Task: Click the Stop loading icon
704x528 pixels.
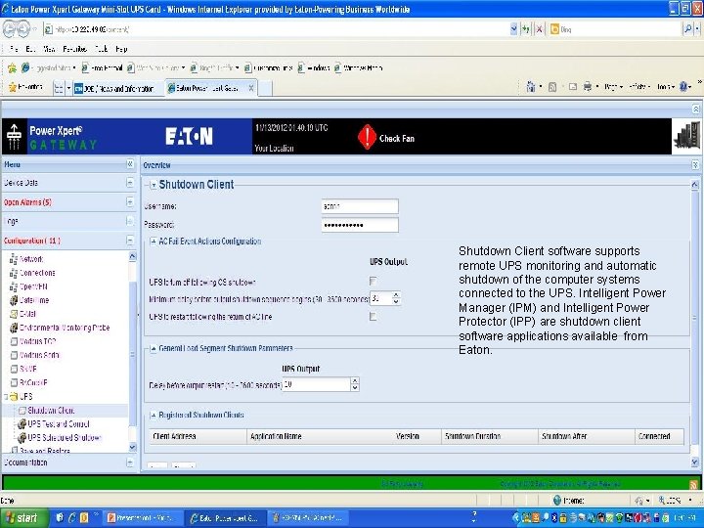Action: coord(539,29)
